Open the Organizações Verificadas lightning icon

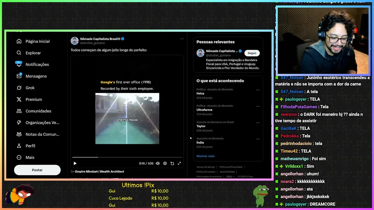[x=19, y=123]
